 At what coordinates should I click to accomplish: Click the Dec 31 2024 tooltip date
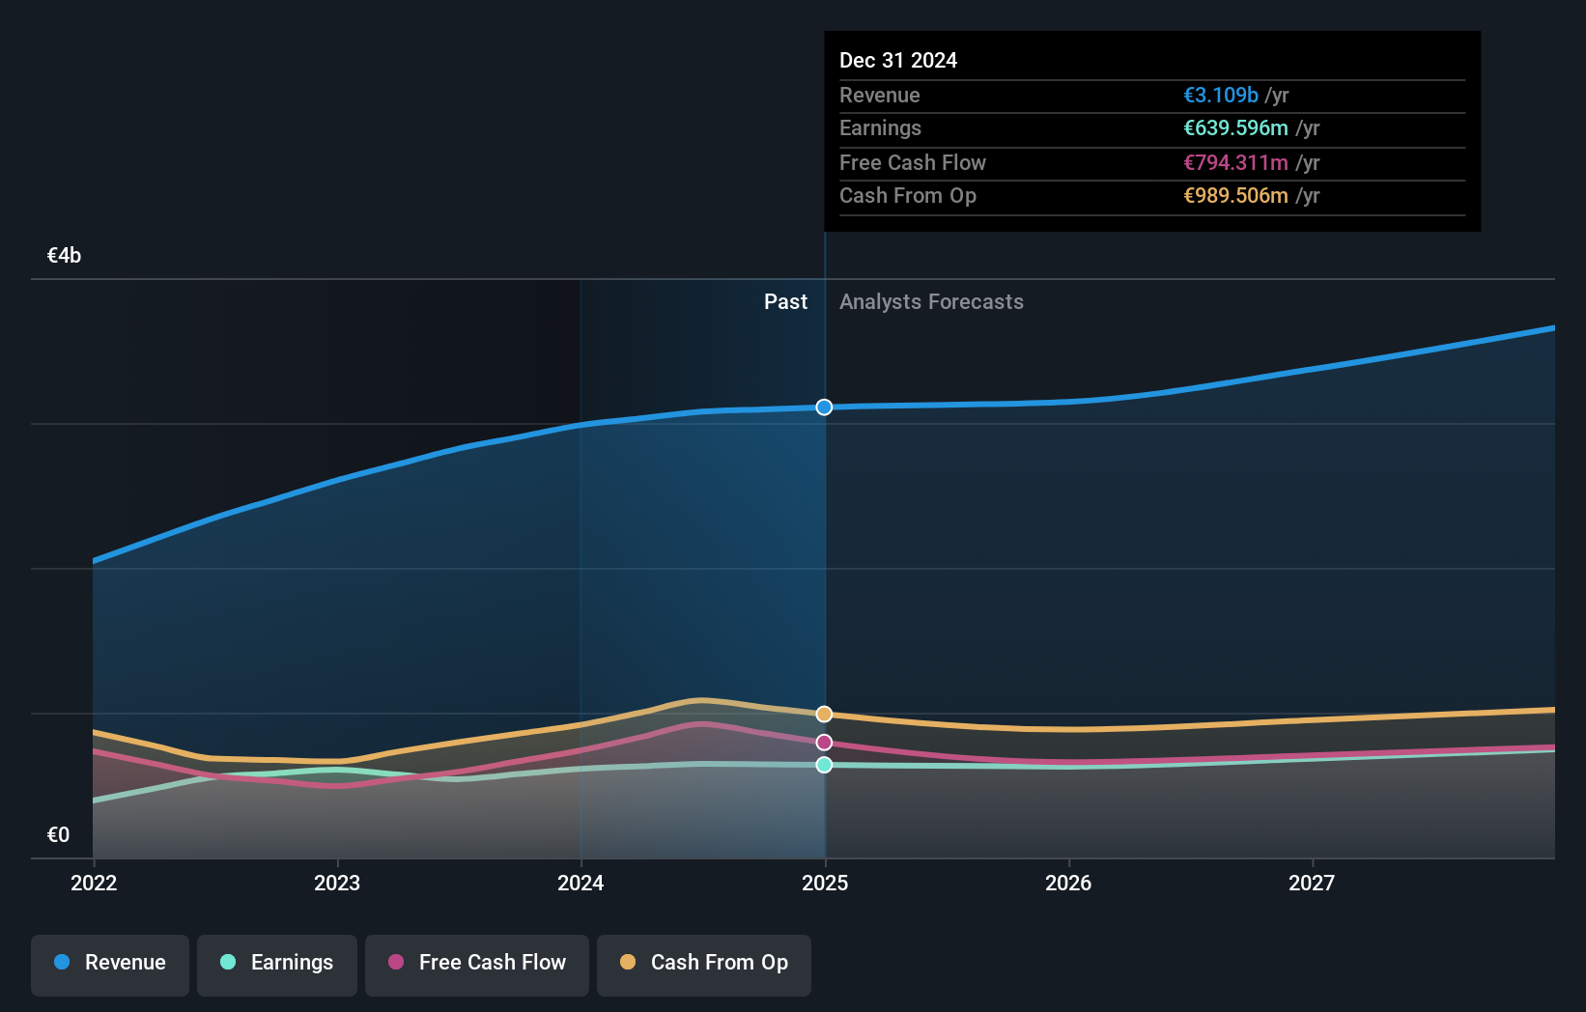point(898,61)
